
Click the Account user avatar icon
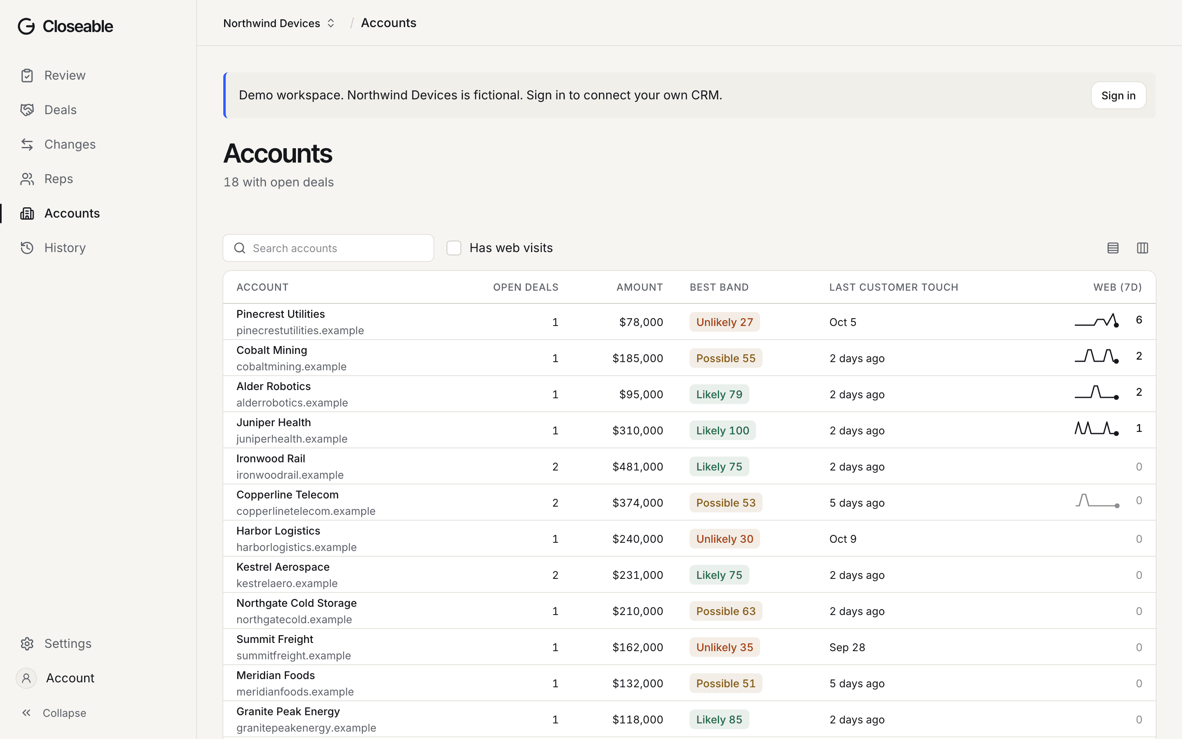click(26, 678)
